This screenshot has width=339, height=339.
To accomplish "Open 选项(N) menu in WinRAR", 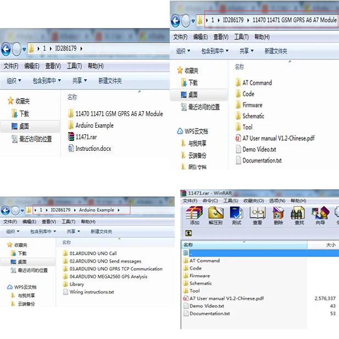I will pos(277,201).
